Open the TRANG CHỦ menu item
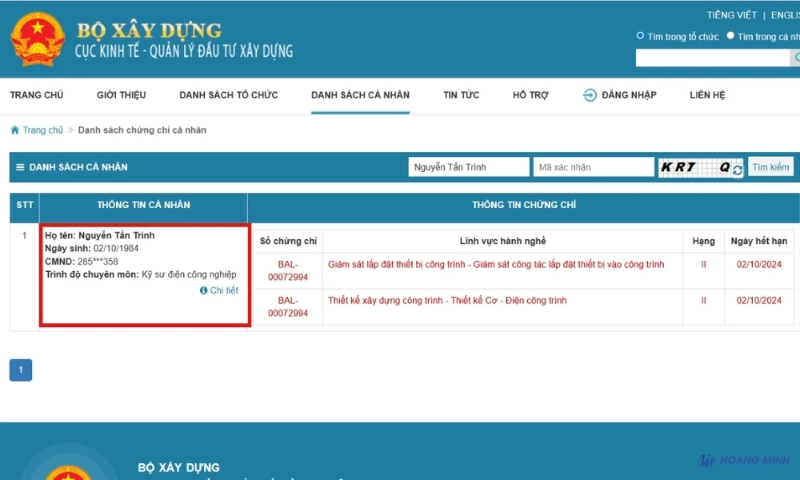The height and width of the screenshot is (480, 800). click(37, 95)
